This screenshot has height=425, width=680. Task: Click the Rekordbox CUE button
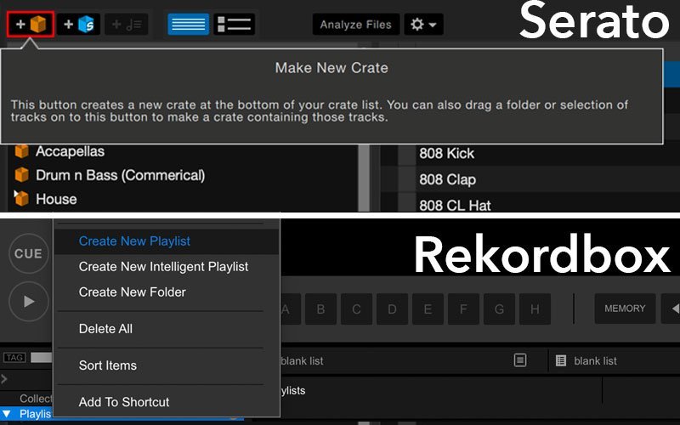[29, 253]
